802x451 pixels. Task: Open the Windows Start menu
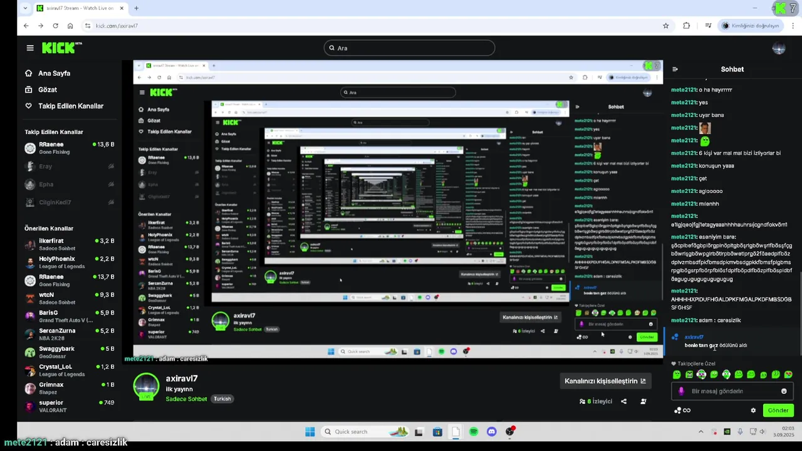click(x=310, y=432)
